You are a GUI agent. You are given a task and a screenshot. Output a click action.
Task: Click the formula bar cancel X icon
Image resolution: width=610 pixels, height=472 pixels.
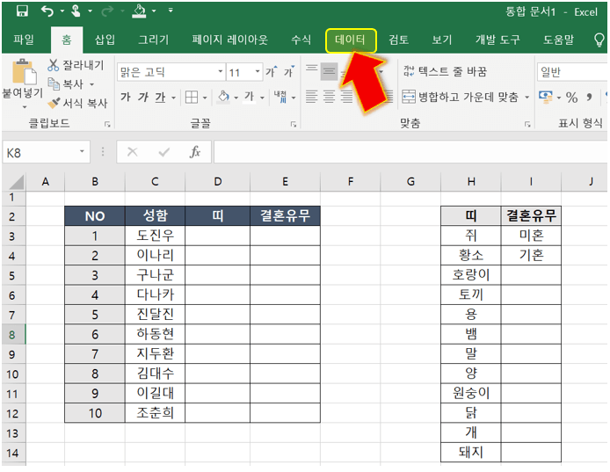[x=132, y=152]
